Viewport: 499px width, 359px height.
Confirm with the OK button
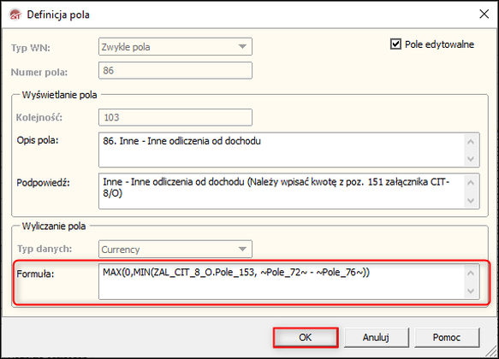306,338
